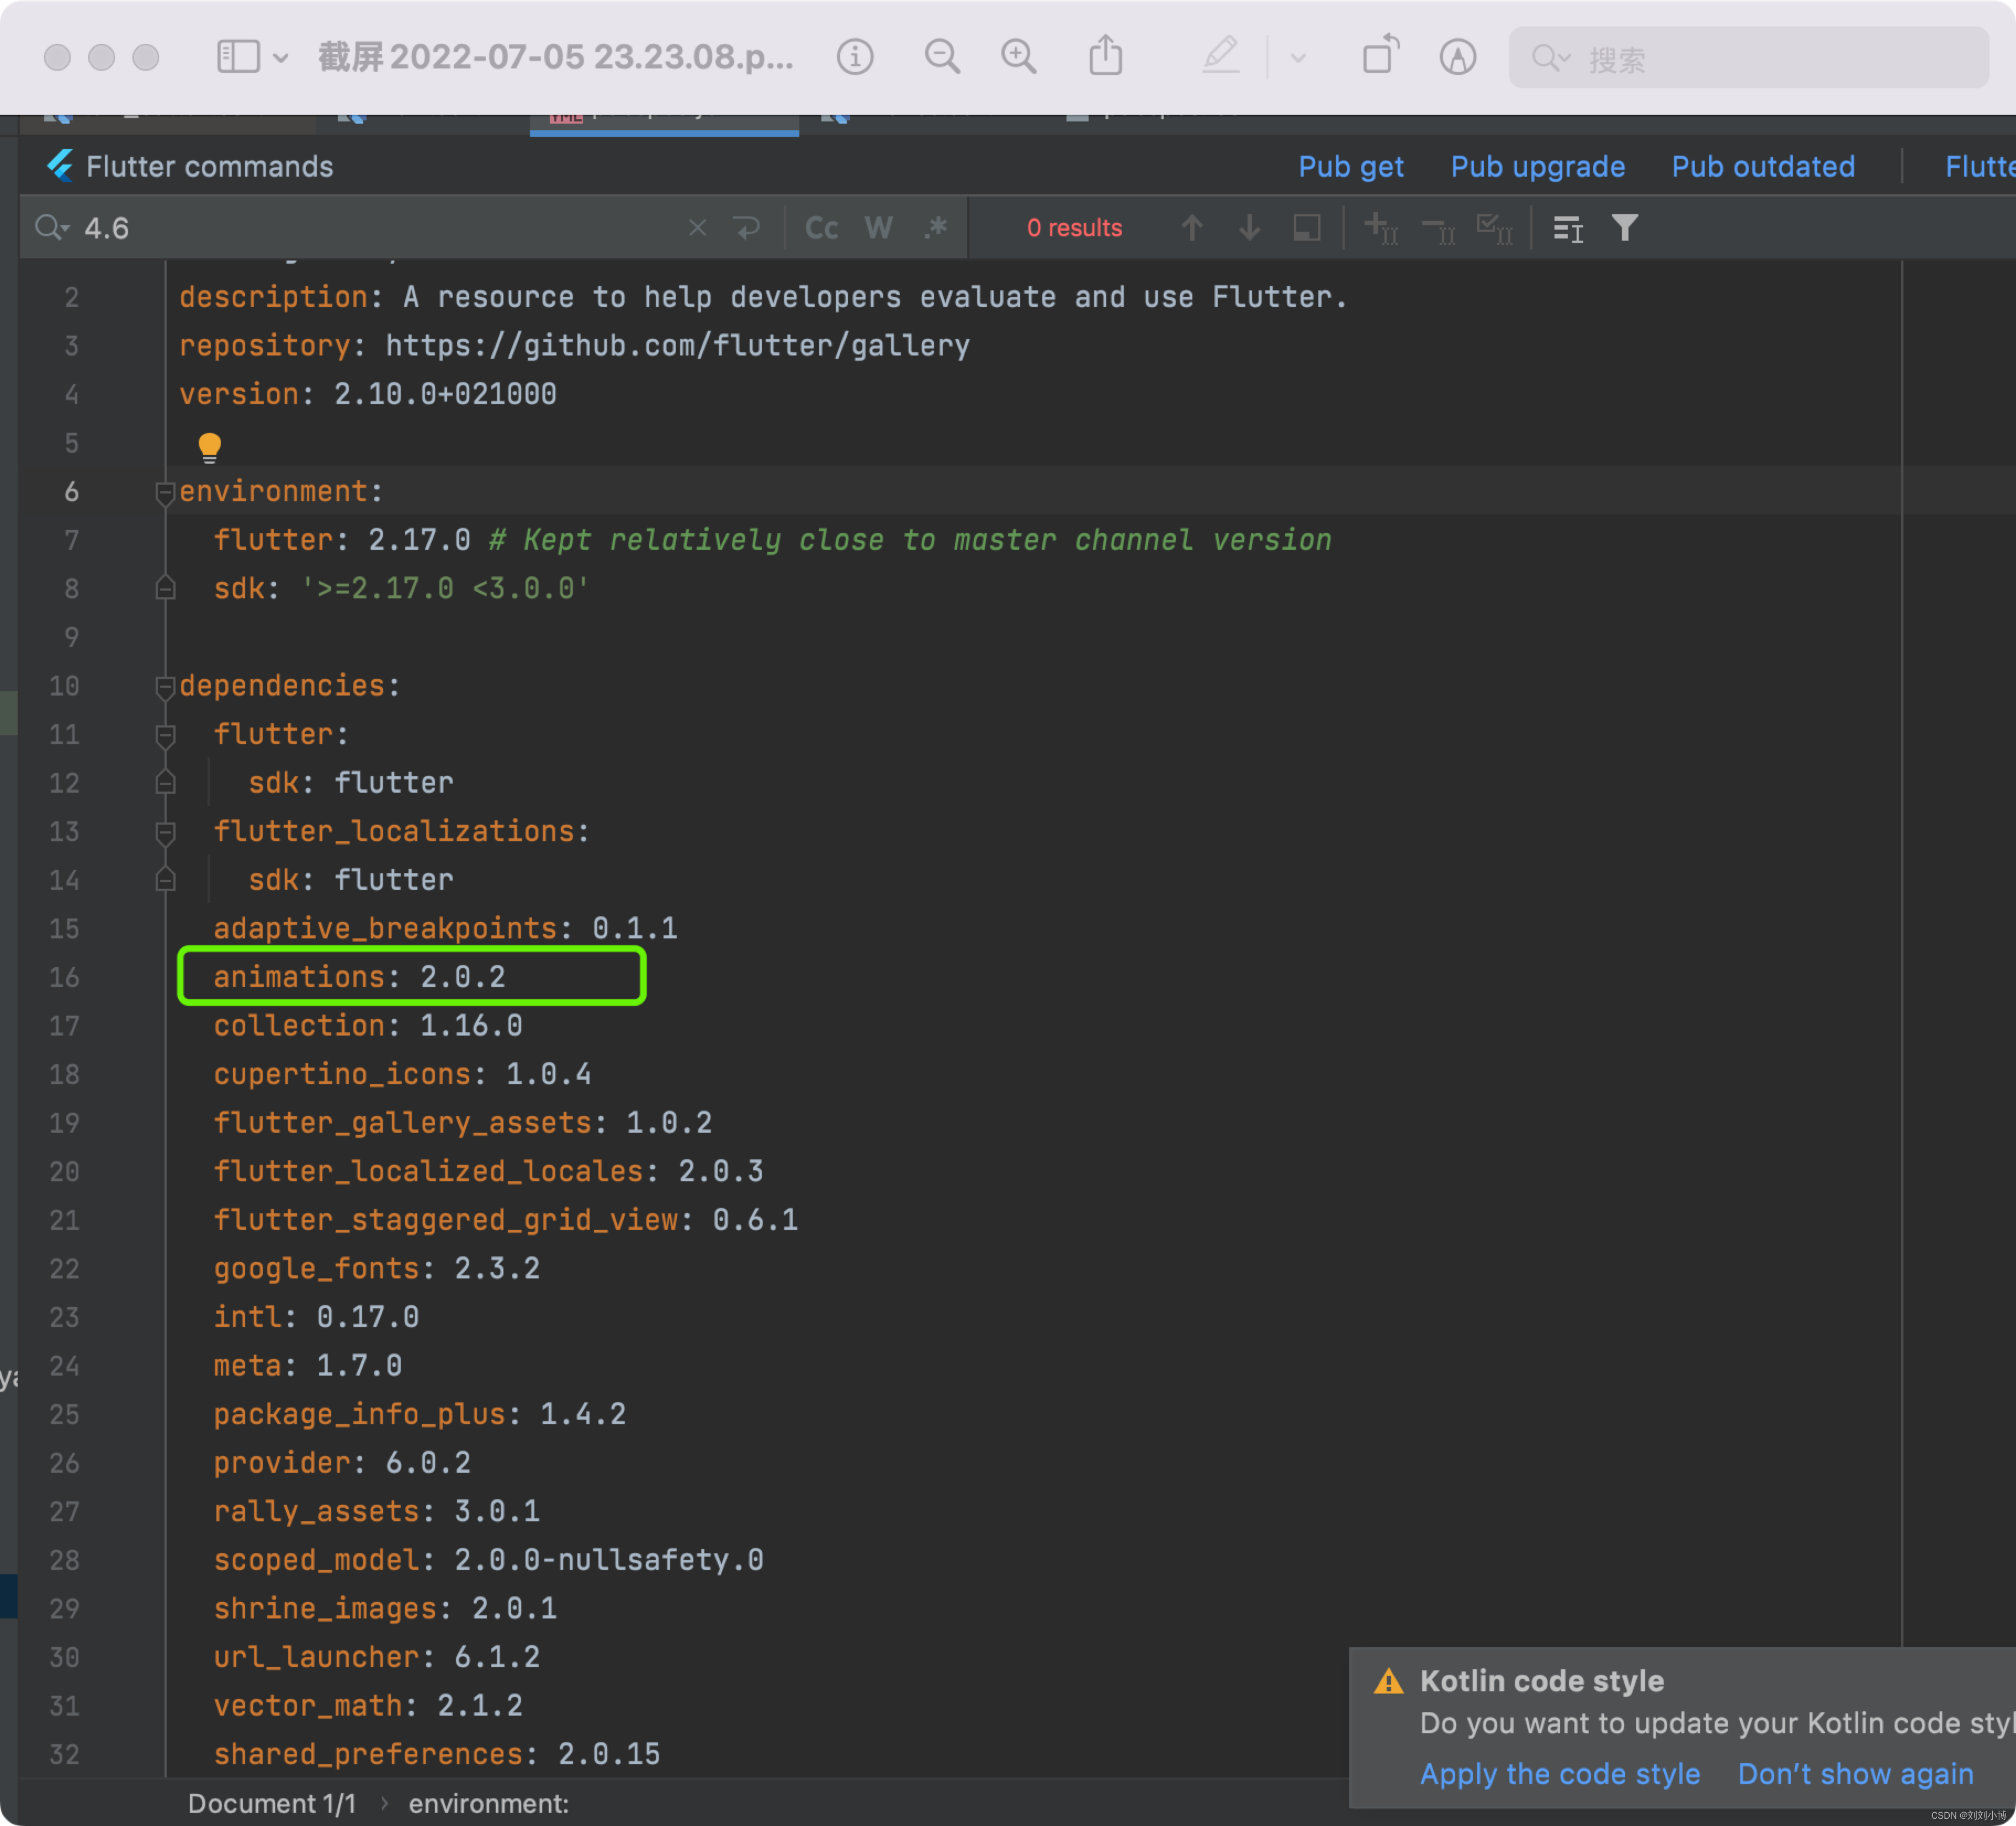
Task: Click the Pub upgrade action
Action: 1537,166
